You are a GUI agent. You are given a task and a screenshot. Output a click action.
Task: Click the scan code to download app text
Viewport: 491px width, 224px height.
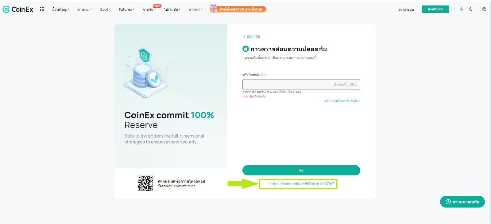coord(181,181)
